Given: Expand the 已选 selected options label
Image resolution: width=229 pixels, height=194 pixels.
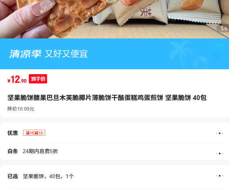Looking at the screenshot, I should tap(13, 176).
